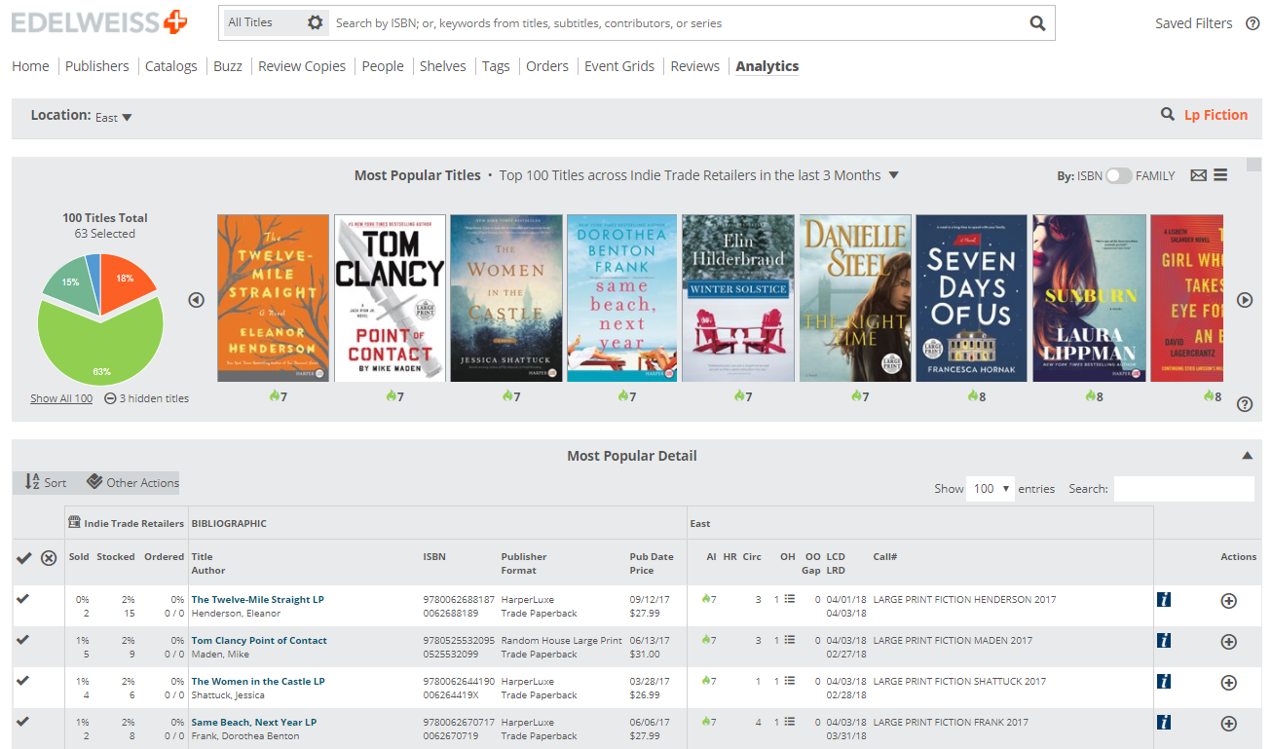Open search settings gear icon
Image resolution: width=1272 pixels, height=749 pixels.
point(315,22)
